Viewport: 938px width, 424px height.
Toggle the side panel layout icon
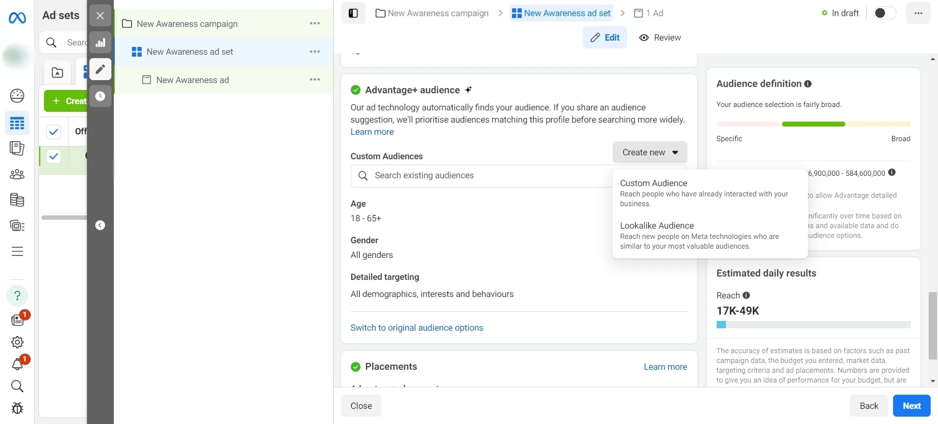tap(353, 13)
